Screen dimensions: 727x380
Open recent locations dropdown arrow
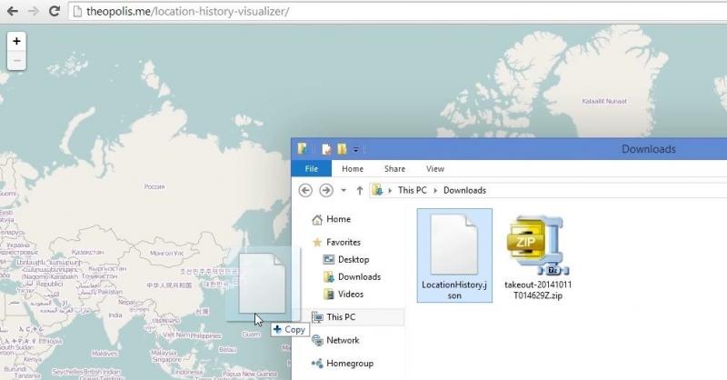(344, 190)
